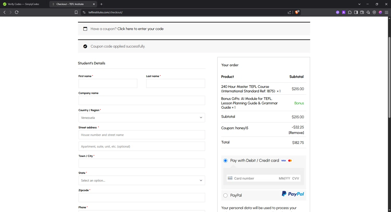Focus the Company name field
This screenshot has width=391, height=212.
142,100
